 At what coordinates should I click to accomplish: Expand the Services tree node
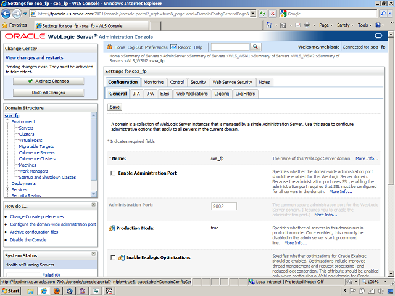tap(8, 189)
